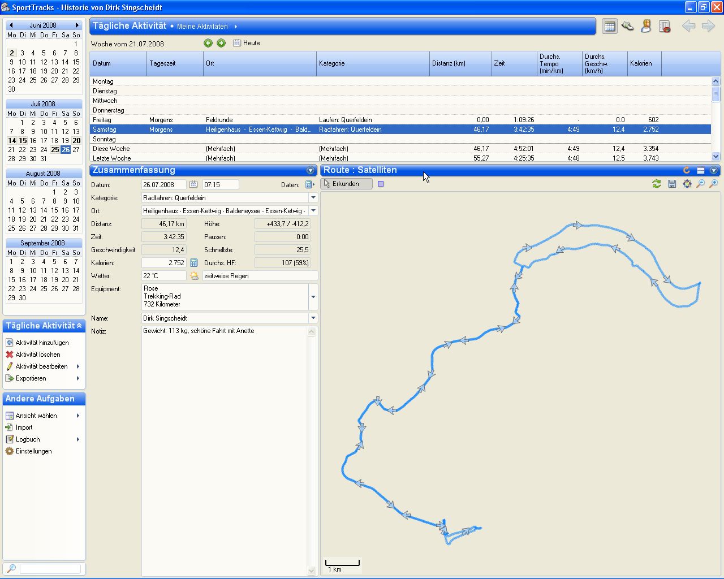The width and height of the screenshot is (724, 579).
Task: Open the date picker calendar icon
Action: (x=193, y=185)
